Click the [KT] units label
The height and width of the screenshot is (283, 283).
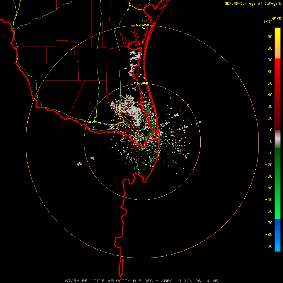point(269,22)
